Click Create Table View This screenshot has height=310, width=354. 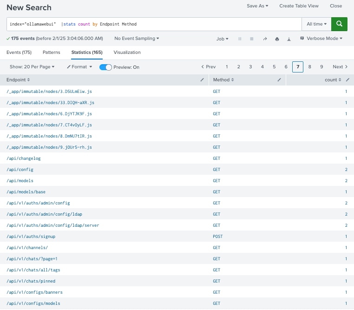click(x=299, y=6)
